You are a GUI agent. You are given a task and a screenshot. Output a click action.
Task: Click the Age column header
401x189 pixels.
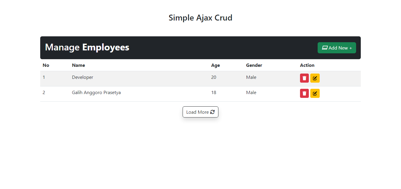[215, 65]
